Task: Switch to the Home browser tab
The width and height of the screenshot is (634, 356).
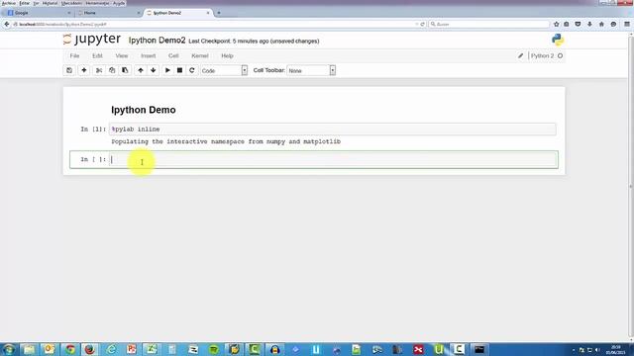Action: (108, 13)
